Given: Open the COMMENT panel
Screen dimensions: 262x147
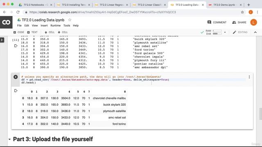Looking at the screenshot, I should click(217, 22).
